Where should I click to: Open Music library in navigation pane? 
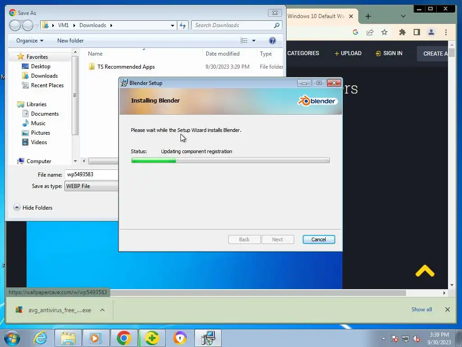38,123
